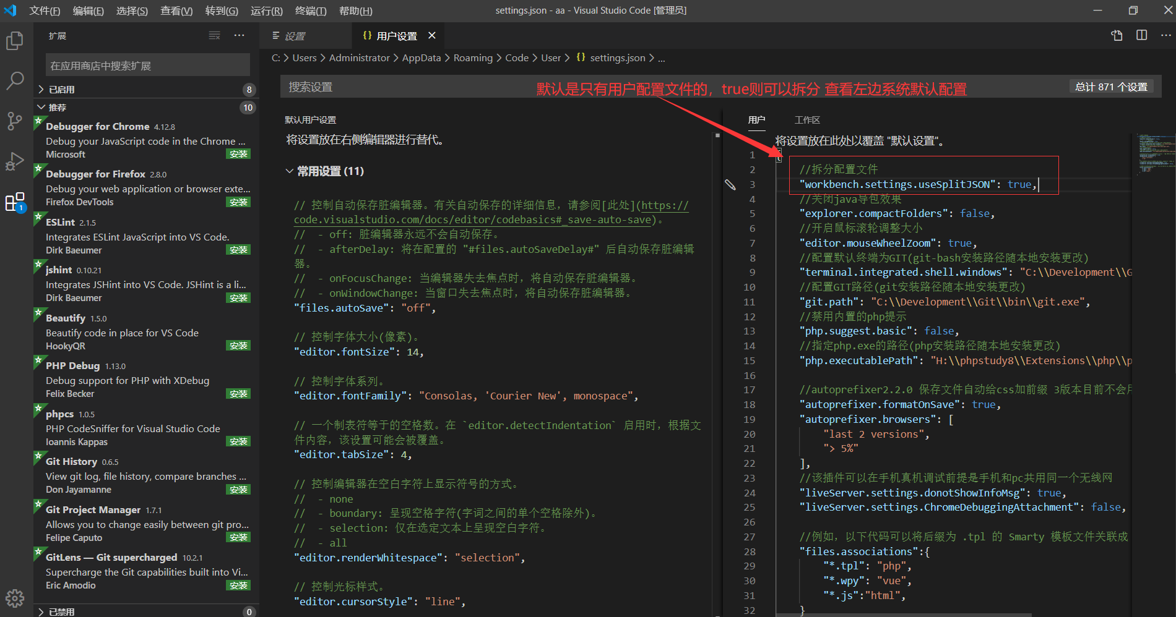
Task: Install the GitLens extension
Action: coord(238,585)
